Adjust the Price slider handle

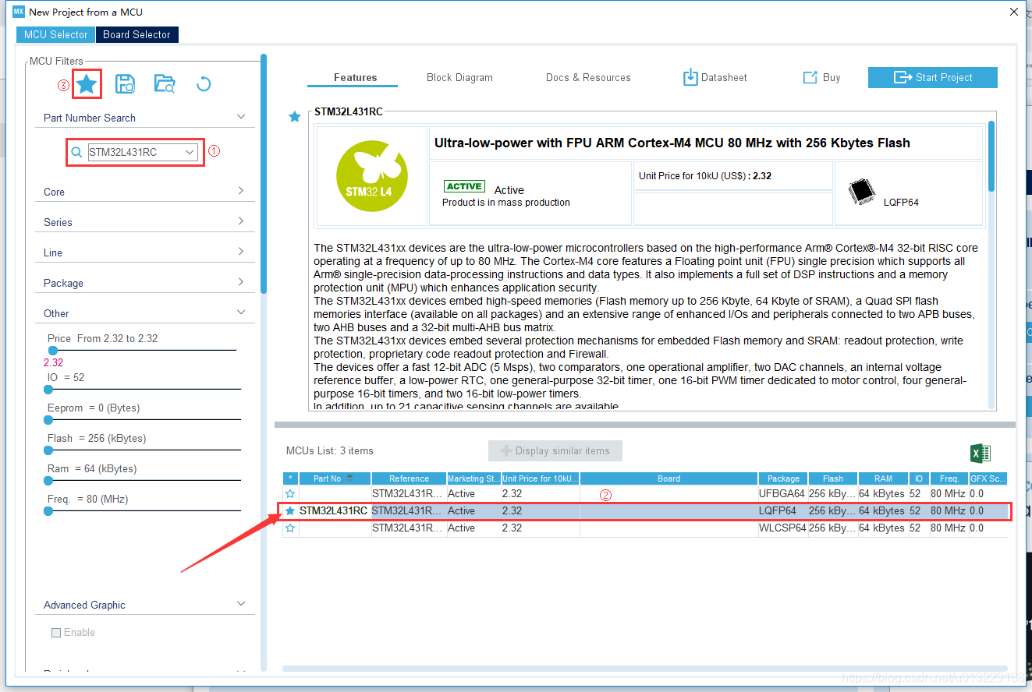52,351
